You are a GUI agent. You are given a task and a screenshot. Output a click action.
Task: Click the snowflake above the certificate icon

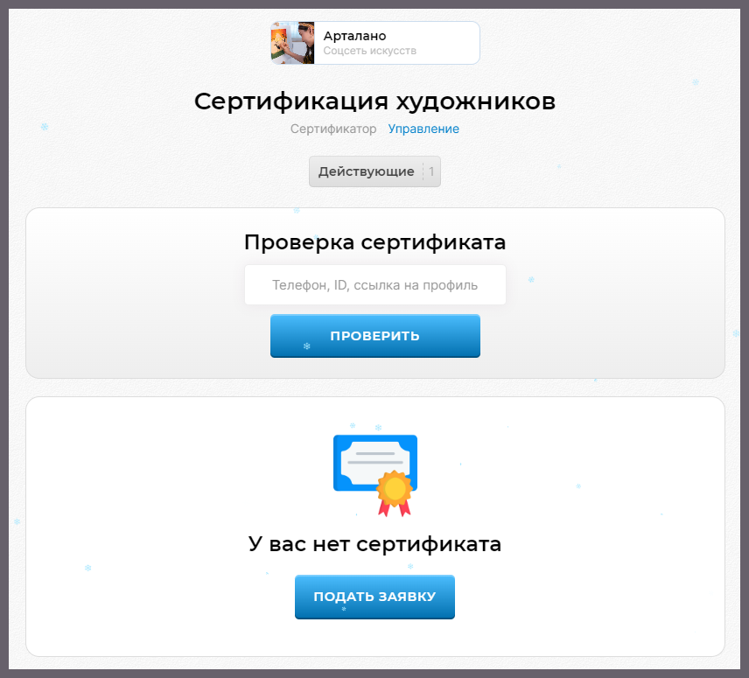click(x=378, y=428)
